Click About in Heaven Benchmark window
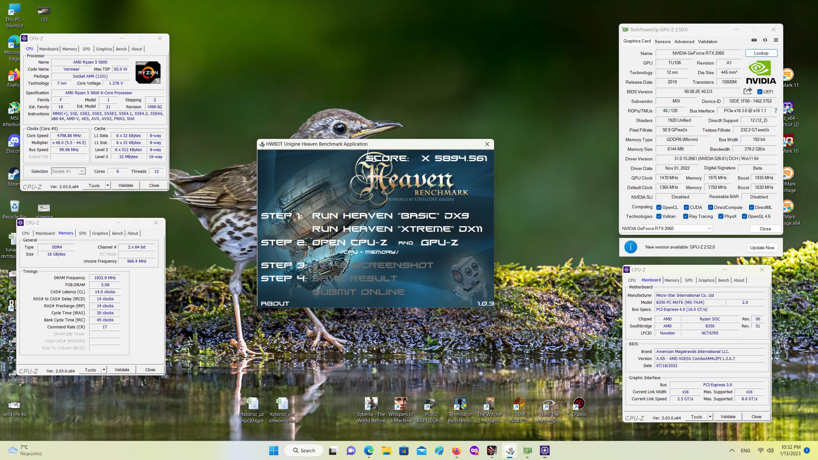Screen dimensions: 818x460 pos(275,303)
